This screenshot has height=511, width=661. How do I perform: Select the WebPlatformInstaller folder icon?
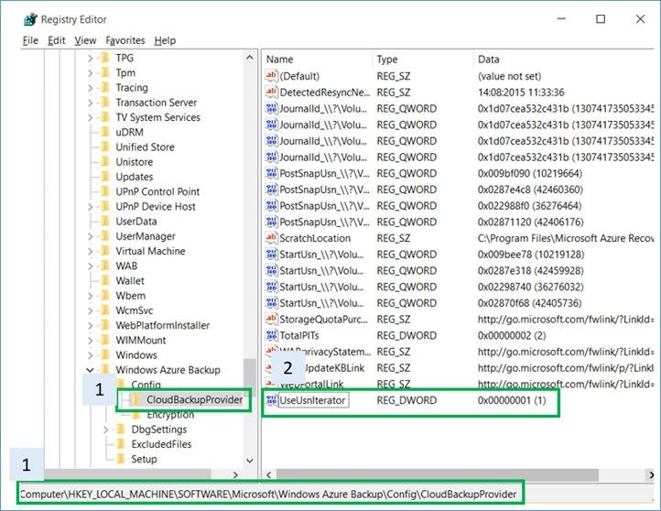pyautogui.click(x=105, y=325)
